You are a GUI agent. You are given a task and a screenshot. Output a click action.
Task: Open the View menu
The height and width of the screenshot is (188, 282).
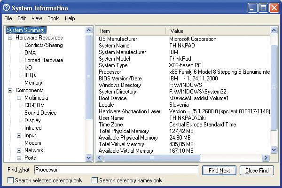(37, 18)
